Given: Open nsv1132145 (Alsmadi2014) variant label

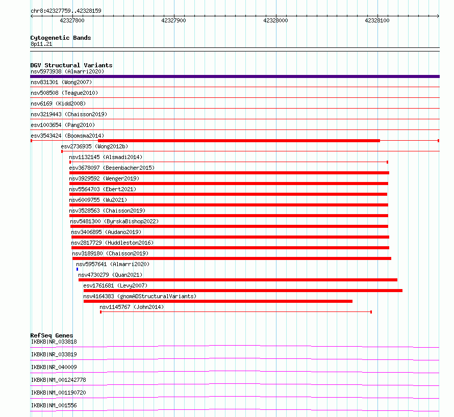Looking at the screenshot, I should (106, 157).
